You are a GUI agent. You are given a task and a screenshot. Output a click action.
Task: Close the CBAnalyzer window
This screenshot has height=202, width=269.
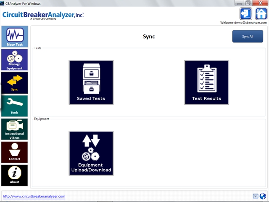point(260,3)
